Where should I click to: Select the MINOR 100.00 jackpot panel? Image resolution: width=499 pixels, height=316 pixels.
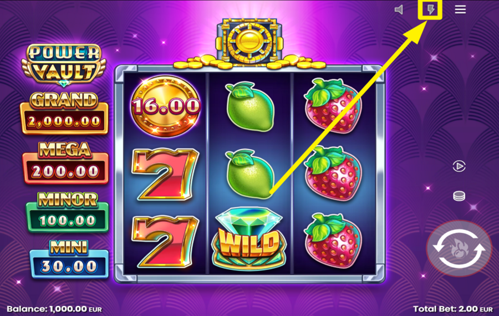(67, 212)
